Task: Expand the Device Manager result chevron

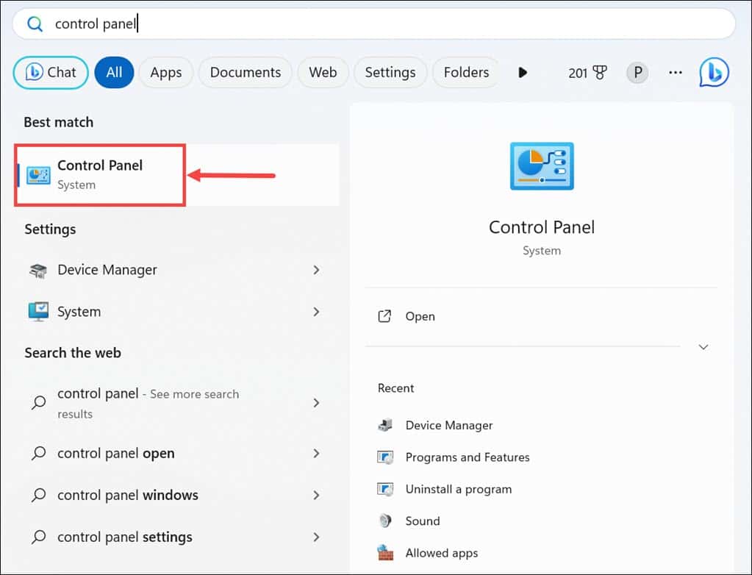Action: (316, 270)
